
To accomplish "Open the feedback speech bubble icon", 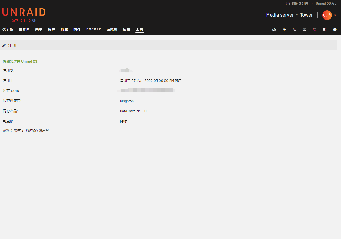I will 305,30.
